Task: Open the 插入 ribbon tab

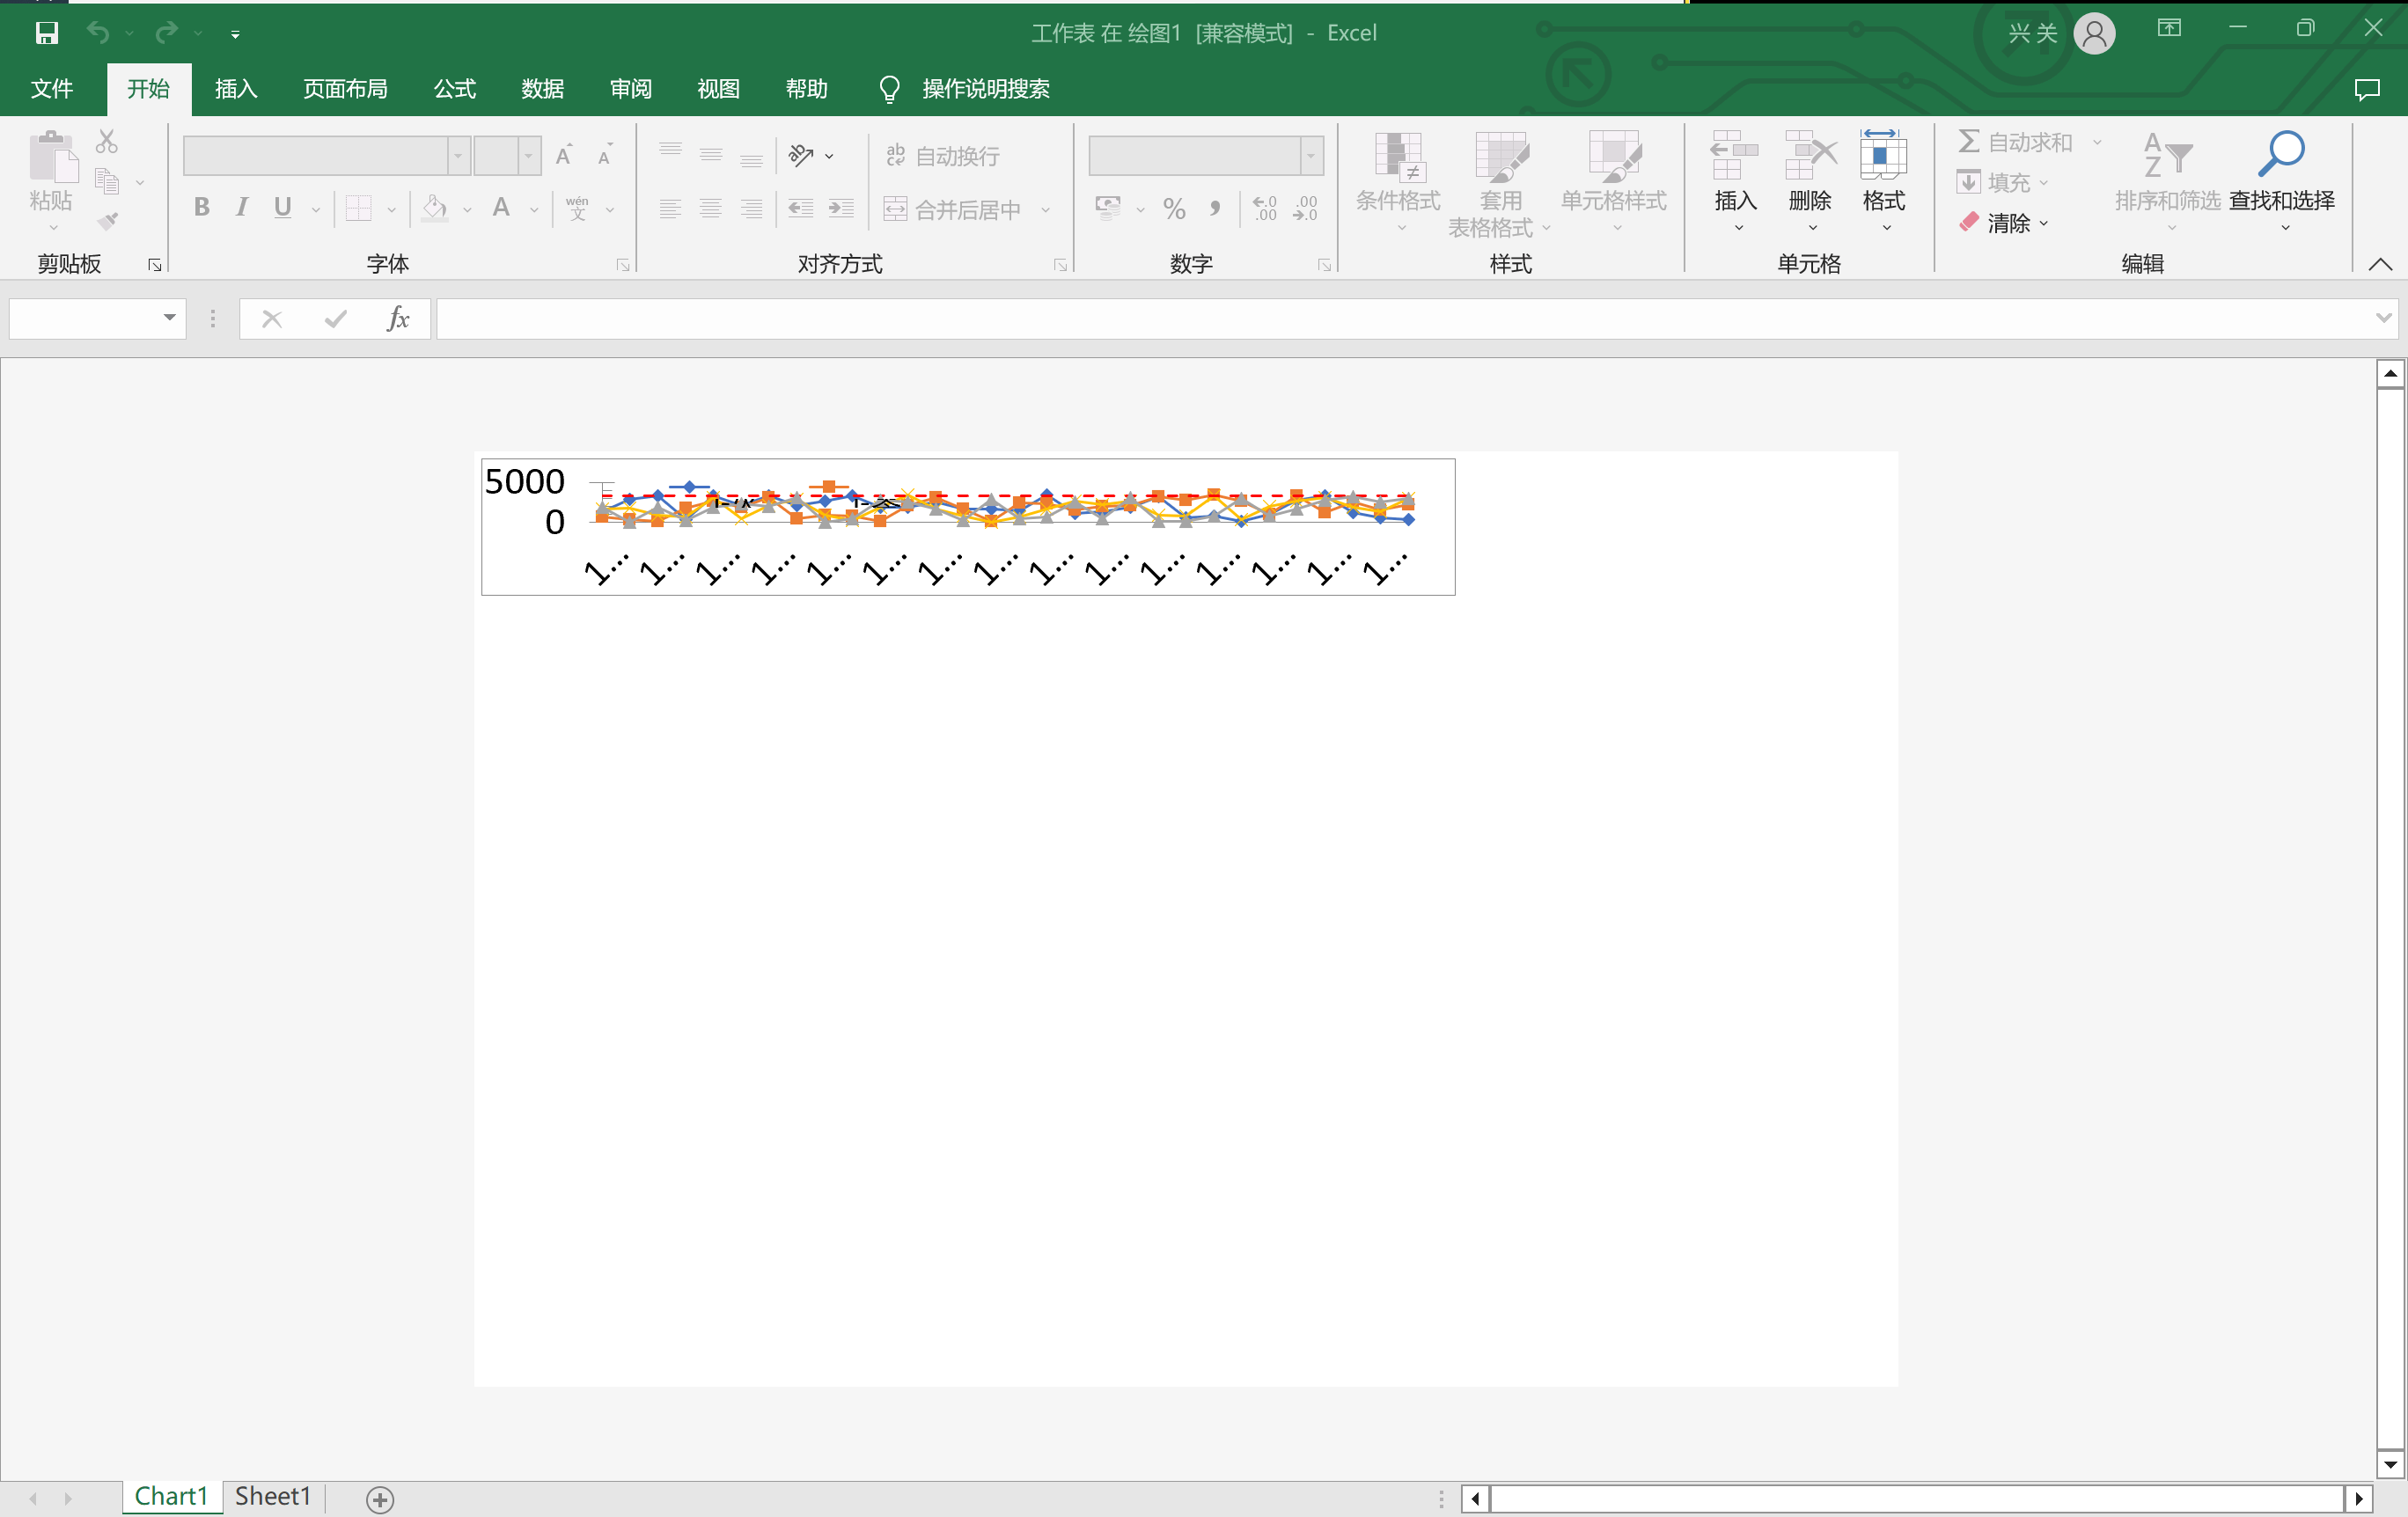Action: [236, 89]
